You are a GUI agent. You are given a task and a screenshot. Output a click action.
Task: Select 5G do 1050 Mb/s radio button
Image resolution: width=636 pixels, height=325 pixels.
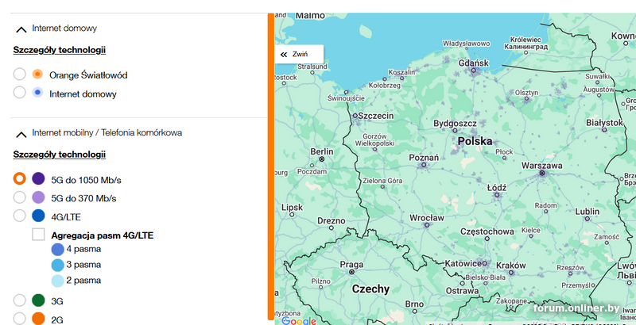coord(19,178)
